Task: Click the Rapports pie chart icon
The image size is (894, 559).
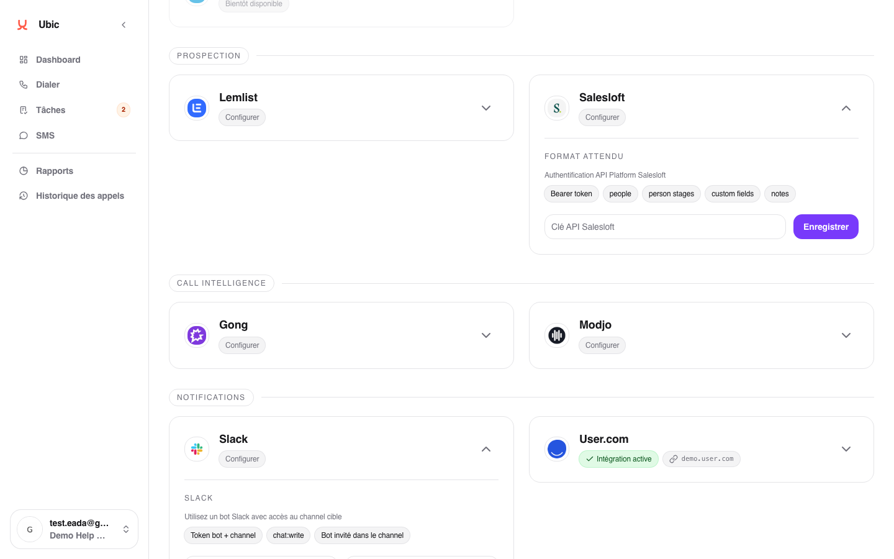Action: pyautogui.click(x=24, y=171)
